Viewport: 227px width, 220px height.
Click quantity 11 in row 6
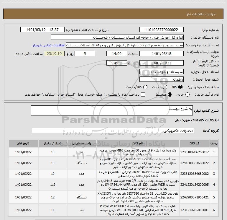(x=53, y=210)
